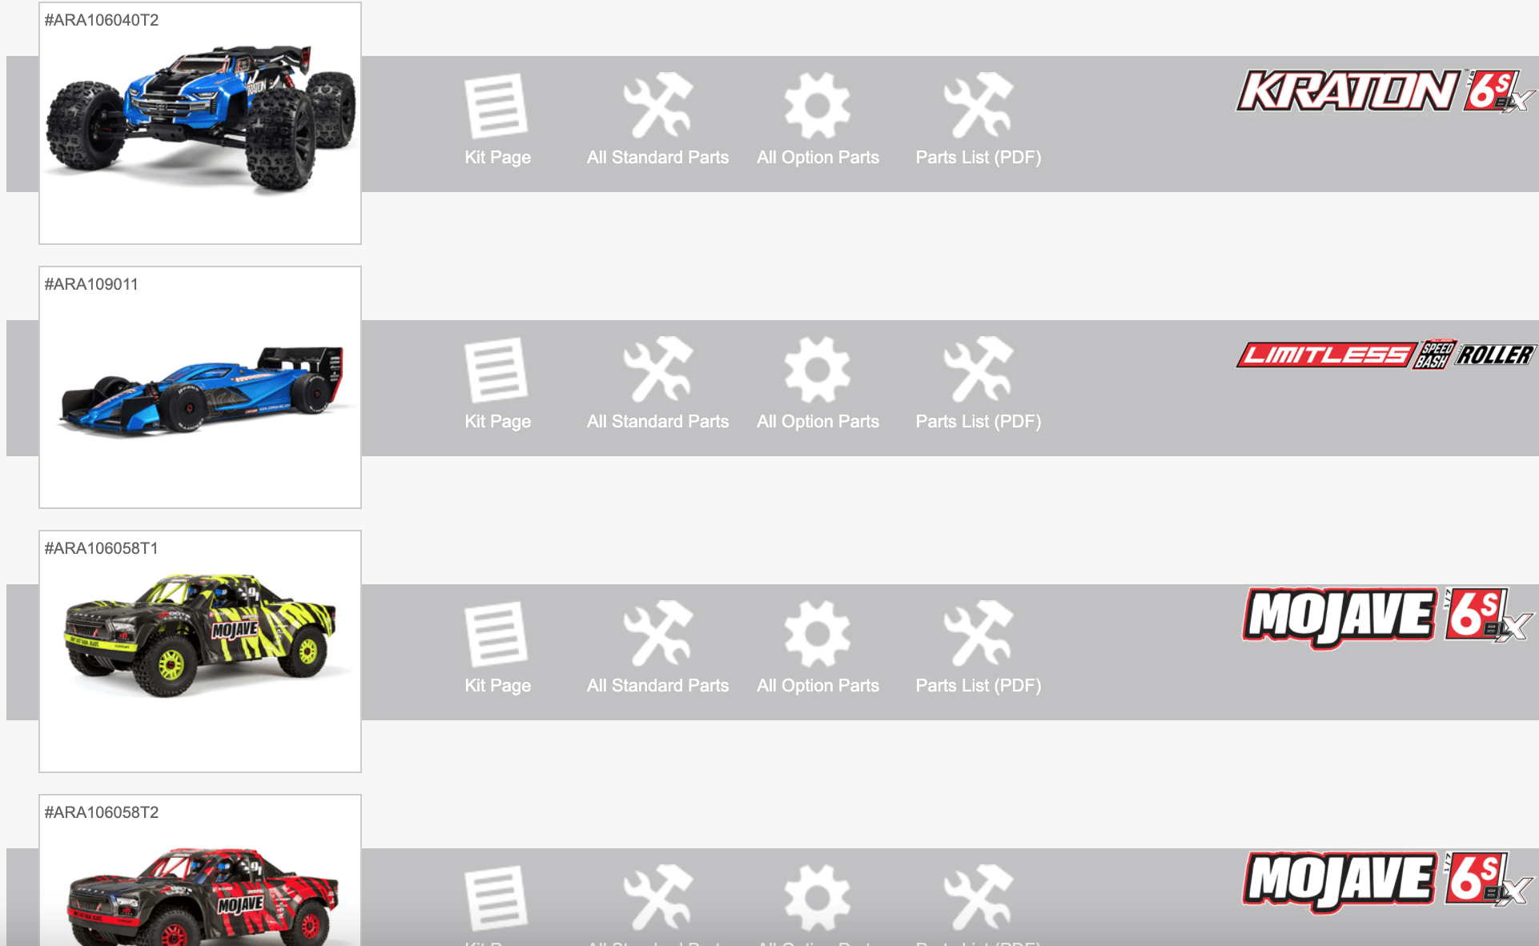Screen dimensions: 1539x946
Task: Click All Standard Parts icon for Limitless
Action: pos(657,370)
